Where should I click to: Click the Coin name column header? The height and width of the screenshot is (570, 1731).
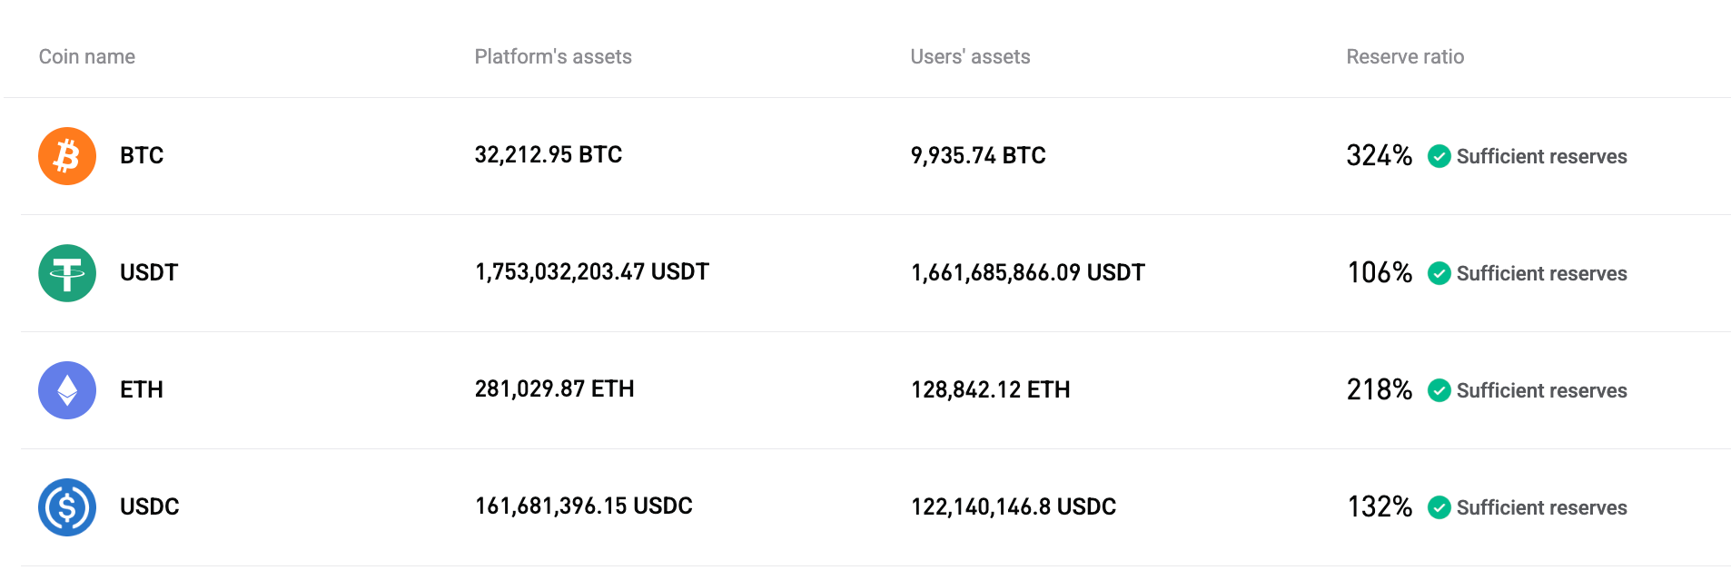[86, 56]
